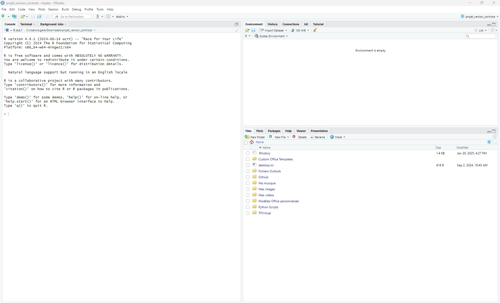Screen dimensions: 500x304
Task: Open the TPVirtual folder link
Action: click(x=264, y=213)
